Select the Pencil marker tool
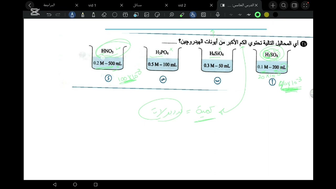Screen dimensions: 336x189 [93, 15]
